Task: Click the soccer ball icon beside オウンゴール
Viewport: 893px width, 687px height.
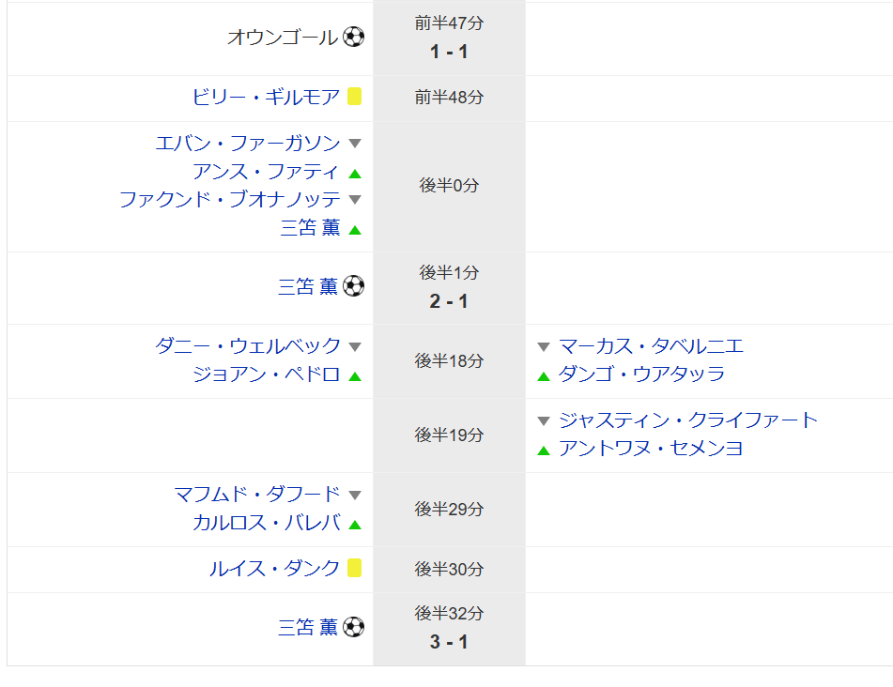Action: (354, 37)
